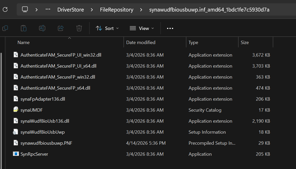
Task: Click the 2,190 KB size cell
Action: (x=261, y=121)
